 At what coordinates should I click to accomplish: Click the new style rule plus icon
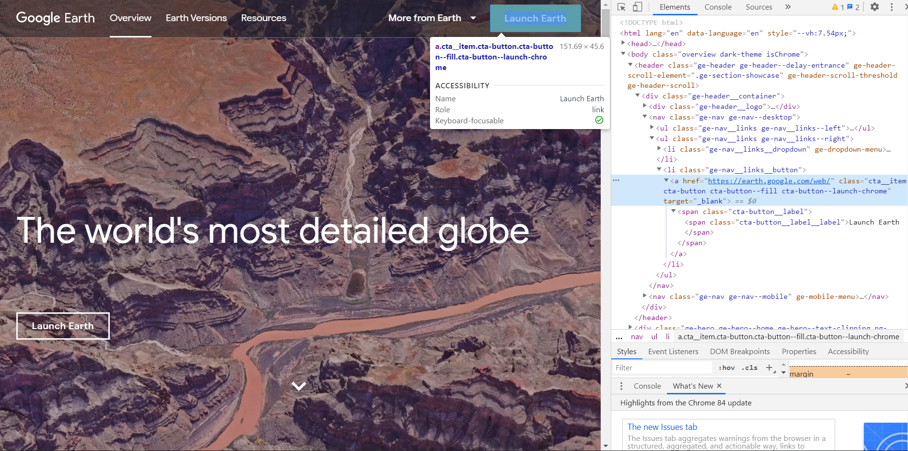click(x=769, y=368)
